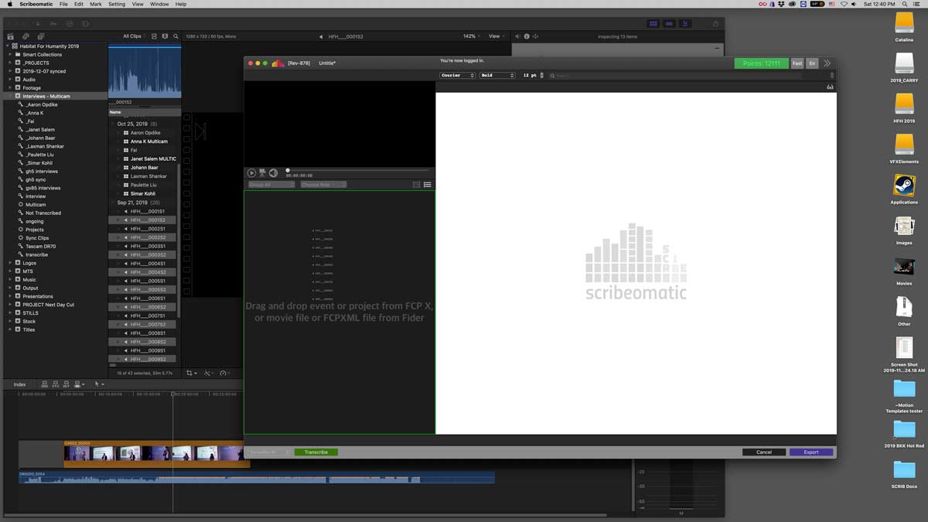Click the green Points: 12111 button
This screenshot has height=522, width=928.
point(762,63)
